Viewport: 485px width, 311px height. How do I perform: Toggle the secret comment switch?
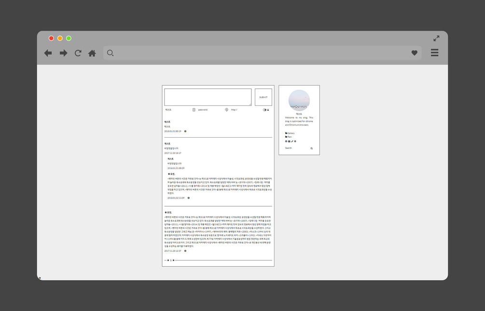coord(264,110)
